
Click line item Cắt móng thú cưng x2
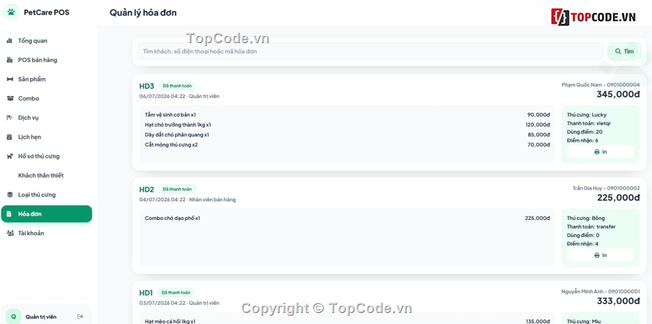[172, 145]
